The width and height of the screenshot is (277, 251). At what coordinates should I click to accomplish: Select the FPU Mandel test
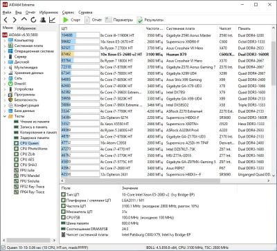26,176
